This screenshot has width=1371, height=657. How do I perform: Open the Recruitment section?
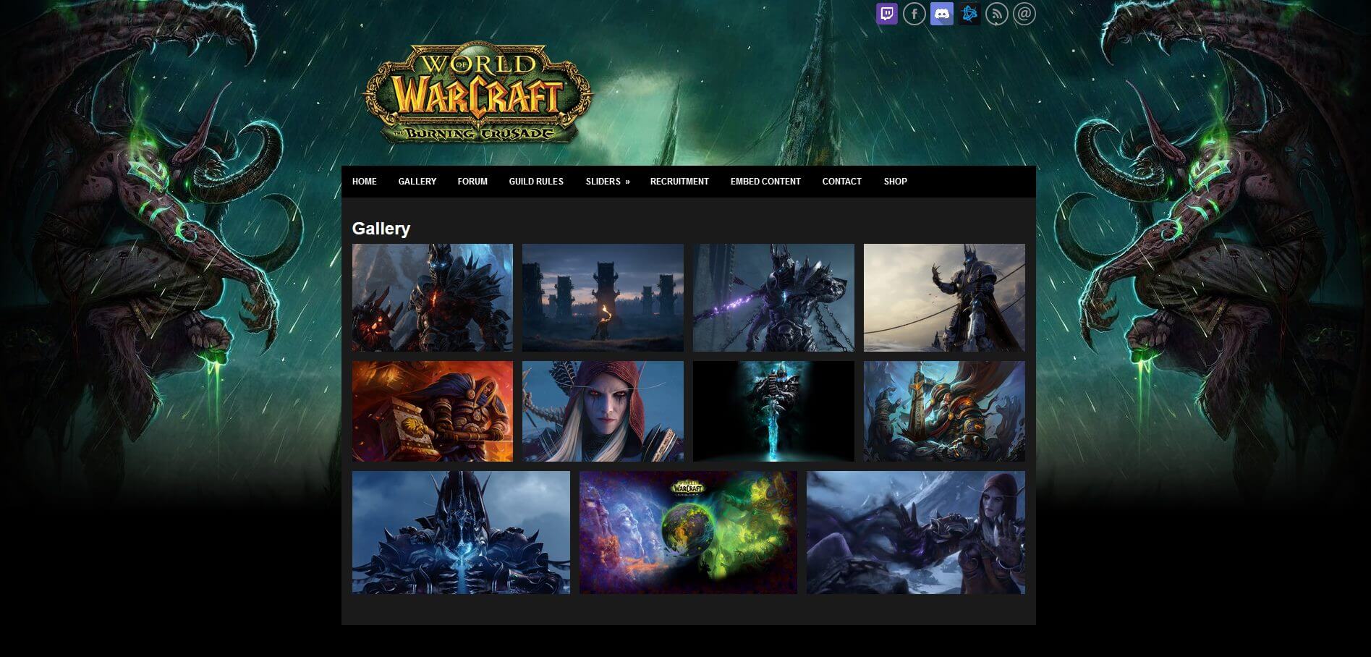pyautogui.click(x=679, y=182)
